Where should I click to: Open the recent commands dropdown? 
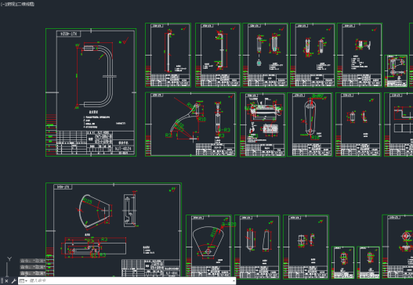[24, 281]
